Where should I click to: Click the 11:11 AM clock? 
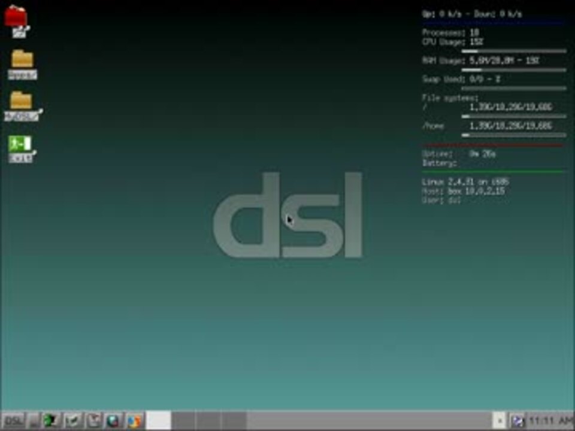click(x=551, y=420)
